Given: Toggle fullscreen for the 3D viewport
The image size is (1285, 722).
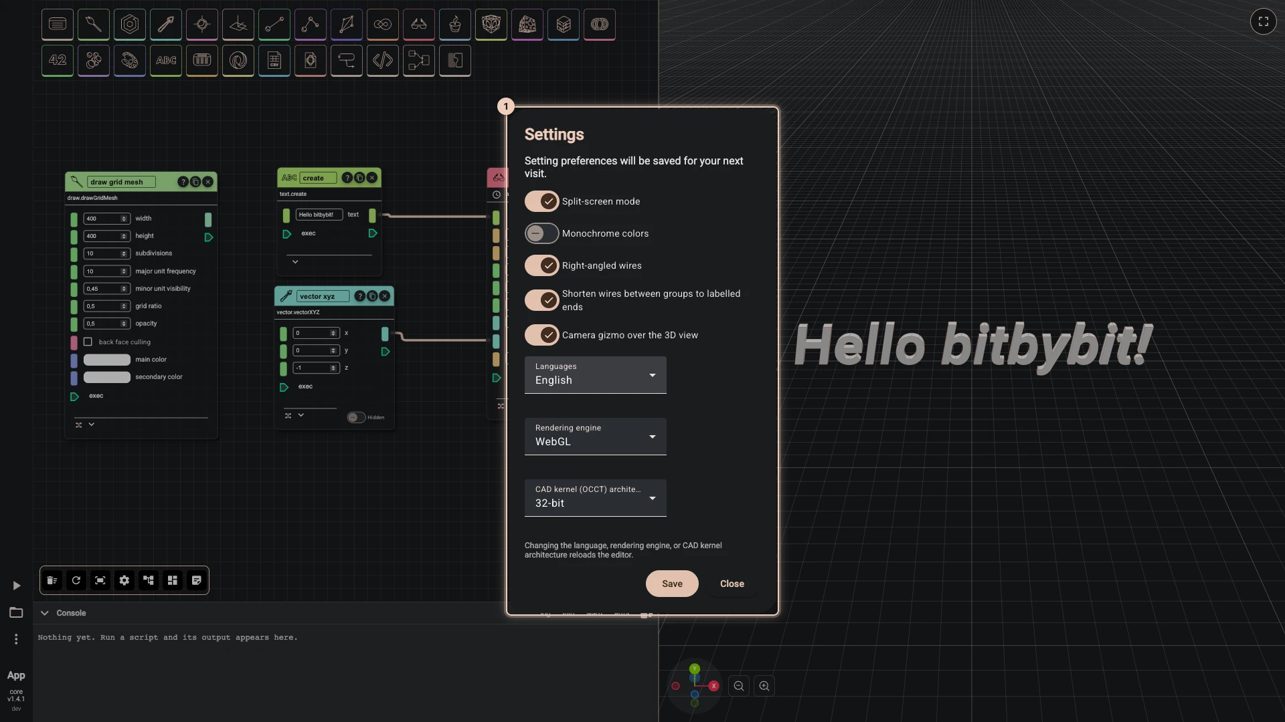Looking at the screenshot, I should click(1263, 21).
